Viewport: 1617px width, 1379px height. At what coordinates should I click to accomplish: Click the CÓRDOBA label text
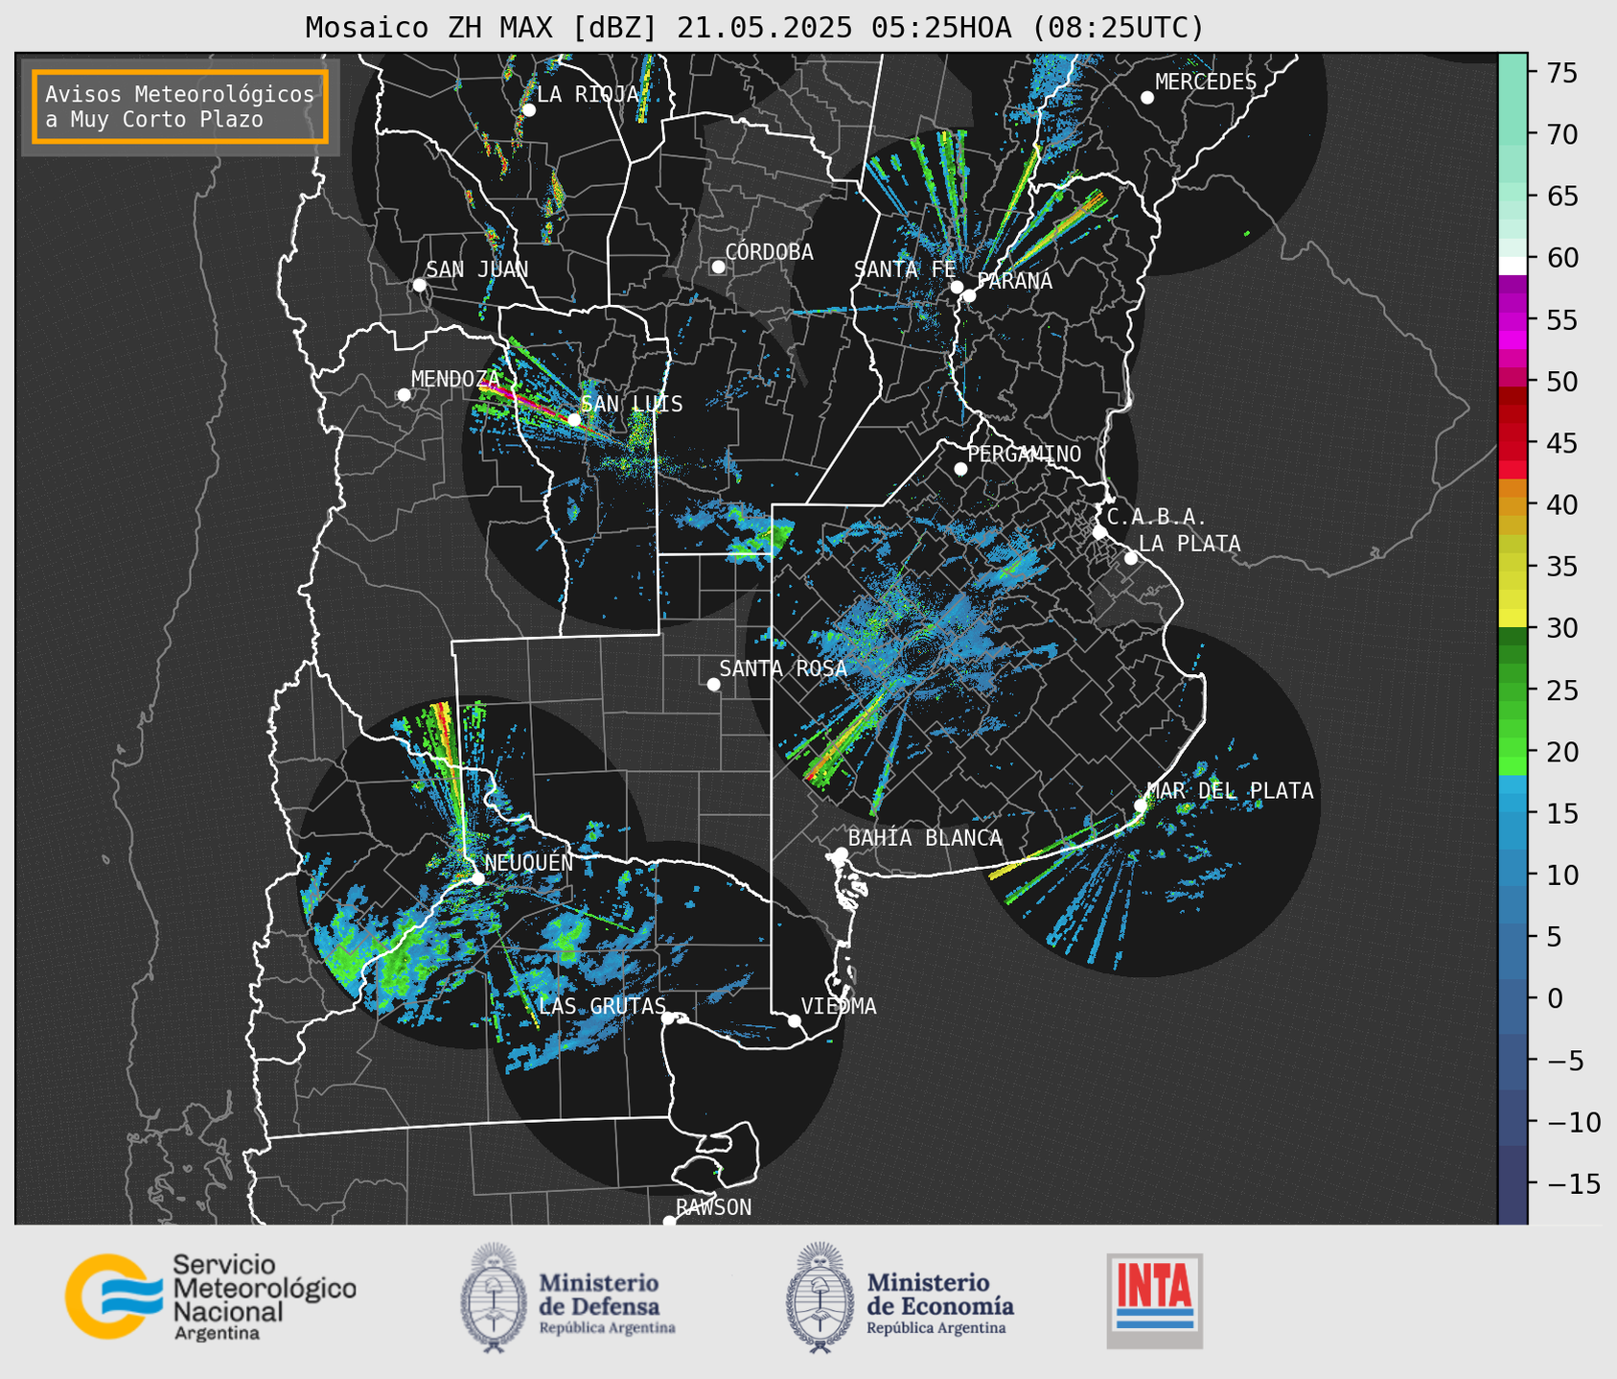tap(770, 252)
